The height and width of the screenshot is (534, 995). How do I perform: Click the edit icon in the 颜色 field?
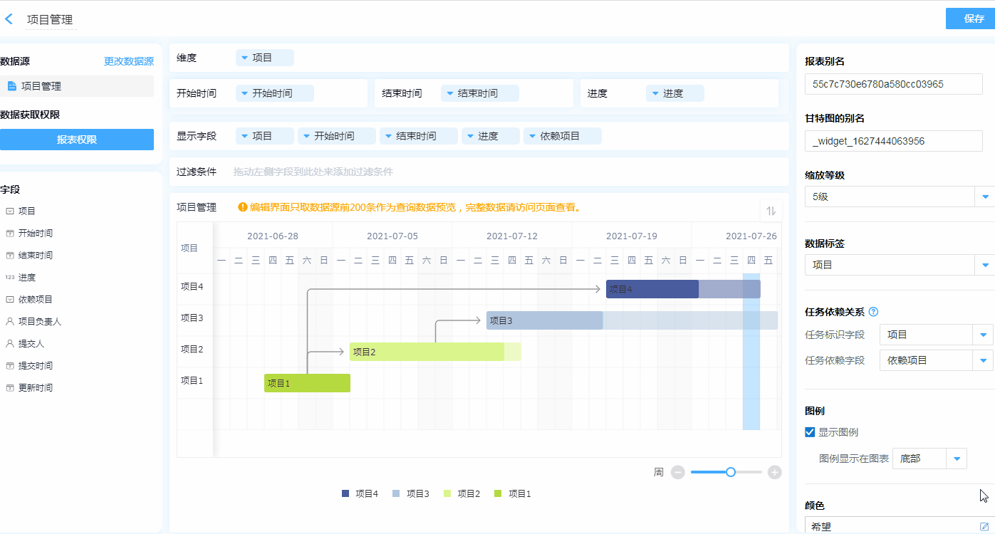pyautogui.click(x=984, y=526)
